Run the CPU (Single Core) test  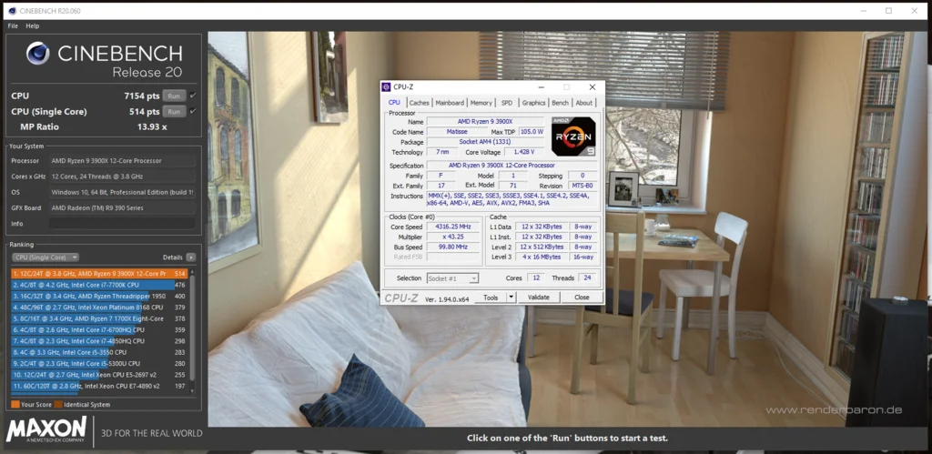174,112
